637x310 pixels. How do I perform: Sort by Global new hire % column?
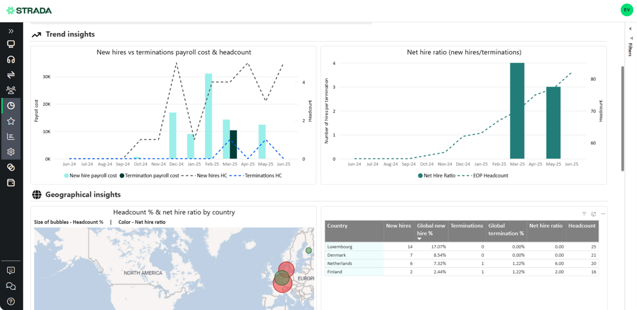431,229
